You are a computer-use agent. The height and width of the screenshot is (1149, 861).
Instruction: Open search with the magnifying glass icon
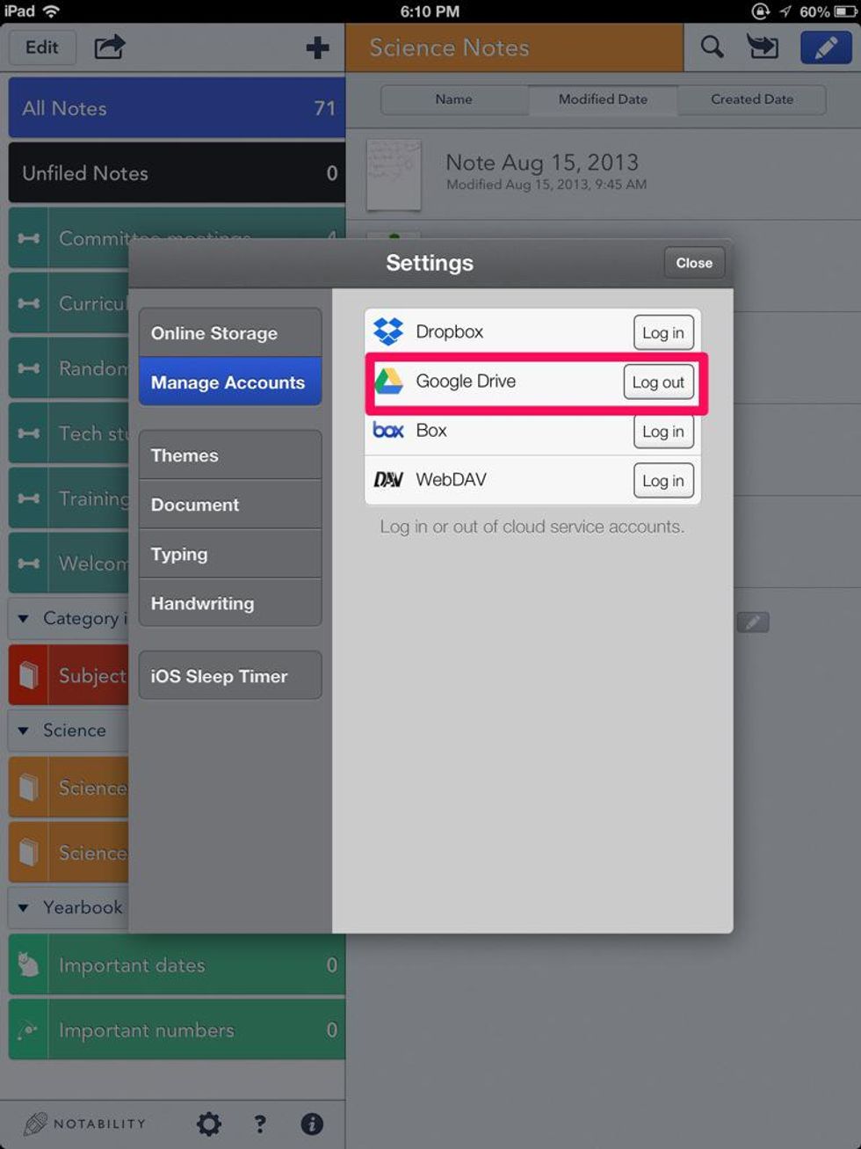(x=712, y=47)
